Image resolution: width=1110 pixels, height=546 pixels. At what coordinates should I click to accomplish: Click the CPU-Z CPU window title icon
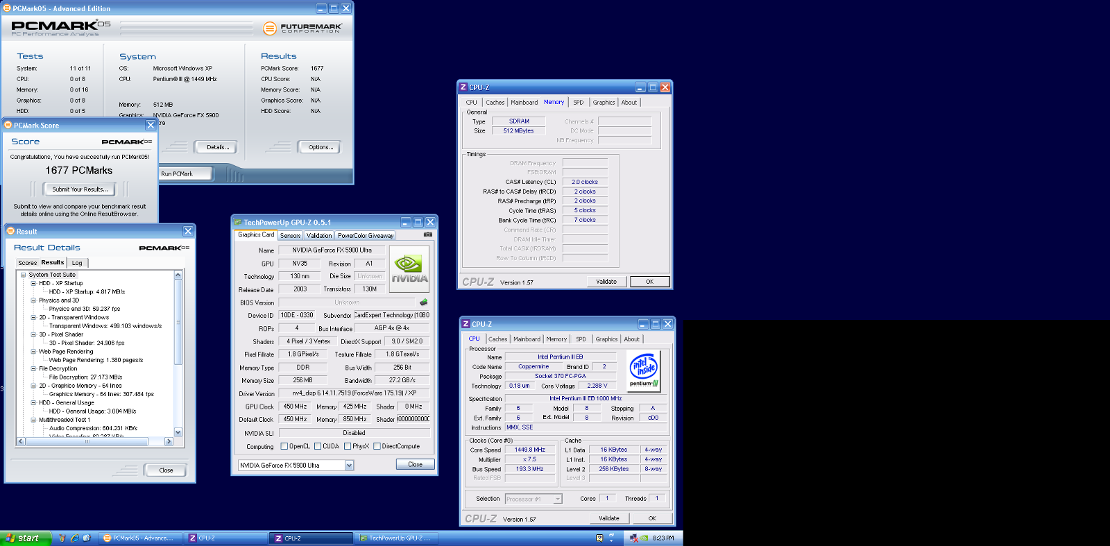(466, 324)
